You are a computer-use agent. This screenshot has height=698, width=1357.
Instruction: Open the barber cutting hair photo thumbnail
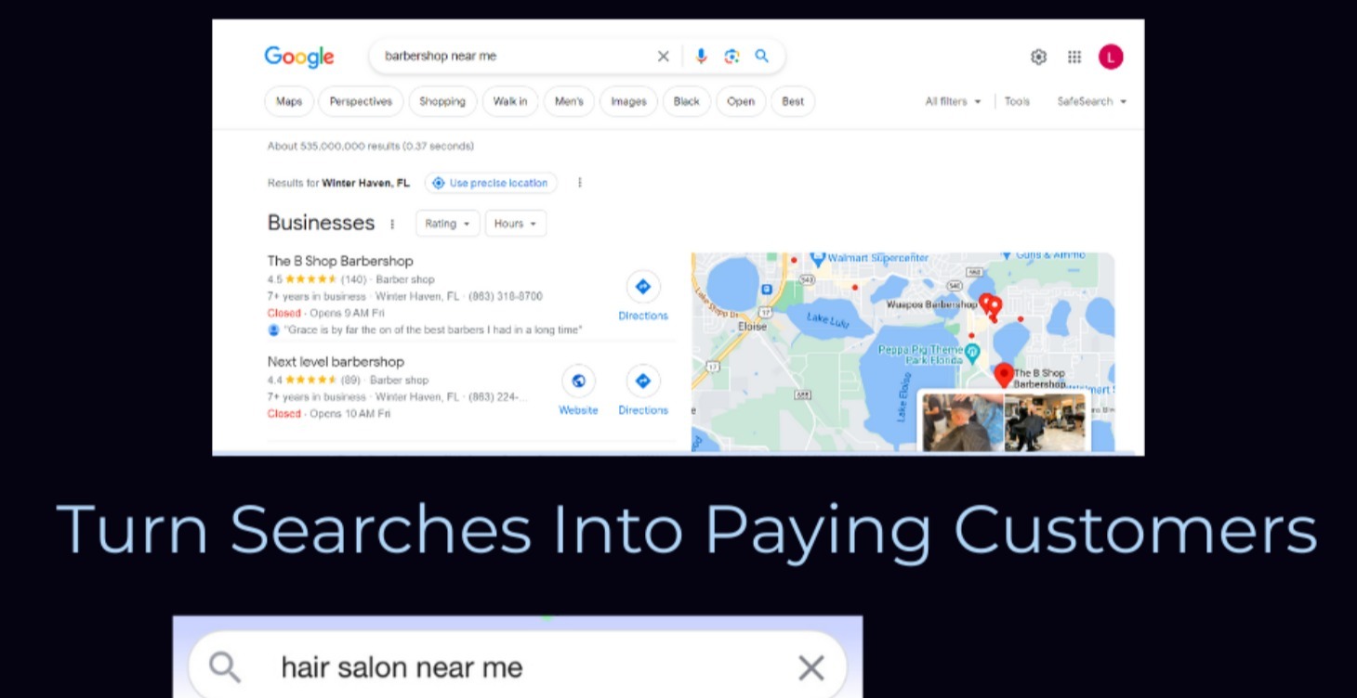coord(963,422)
